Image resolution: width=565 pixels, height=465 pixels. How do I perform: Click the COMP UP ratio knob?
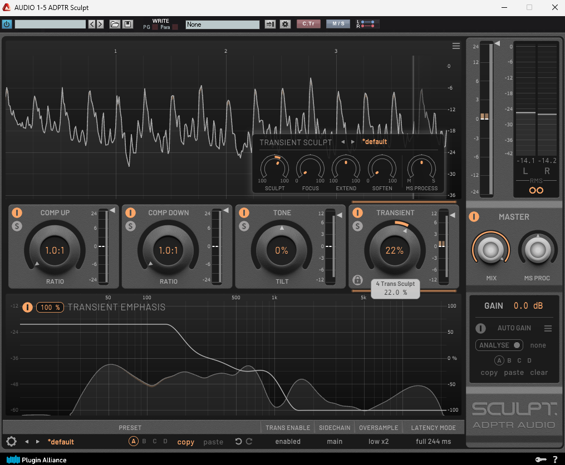(x=55, y=250)
